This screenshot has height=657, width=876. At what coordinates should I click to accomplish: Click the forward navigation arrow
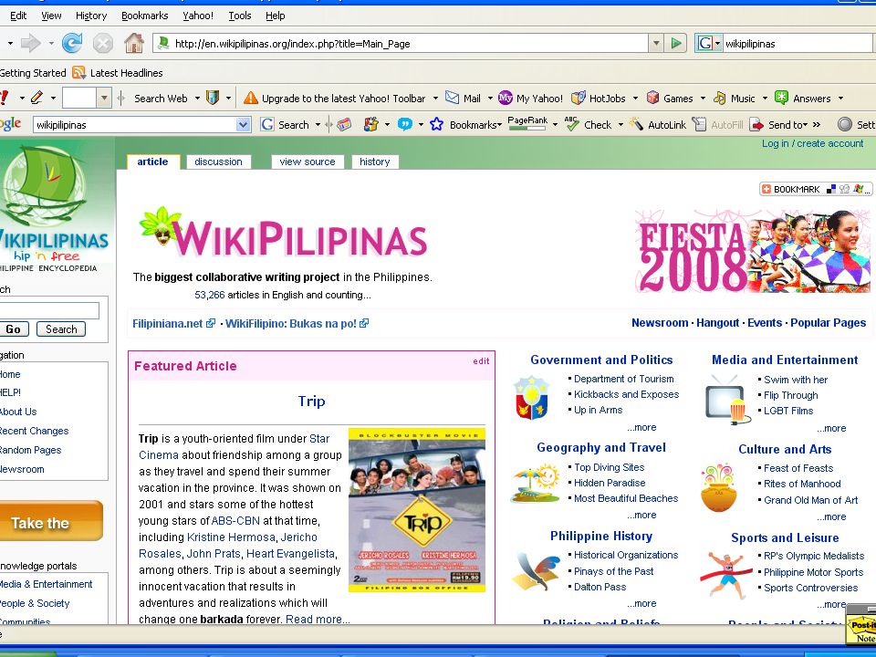pos(31,43)
